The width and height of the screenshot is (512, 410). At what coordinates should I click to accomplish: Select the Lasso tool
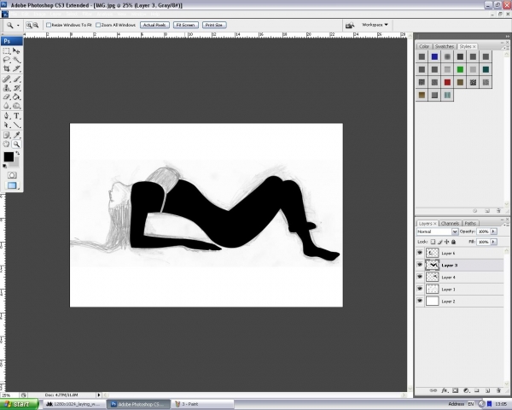(7, 60)
